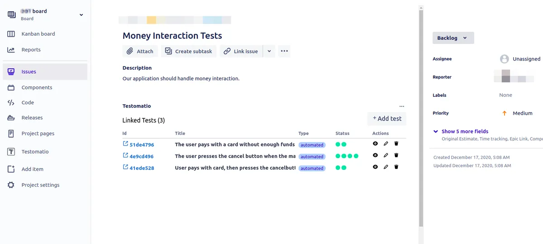The width and height of the screenshot is (543, 244).
Task: Delete linked test 51de4796 trash icon
Action: click(x=396, y=144)
